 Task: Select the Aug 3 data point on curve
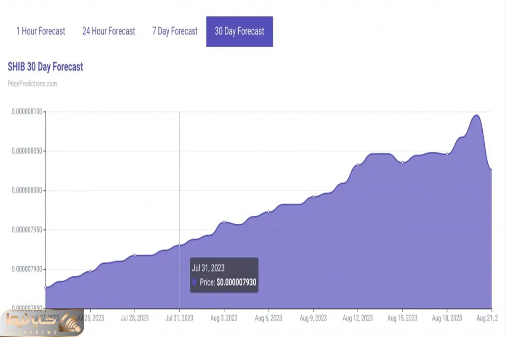224,222
